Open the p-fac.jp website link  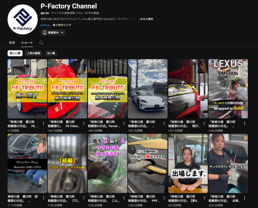point(44,25)
